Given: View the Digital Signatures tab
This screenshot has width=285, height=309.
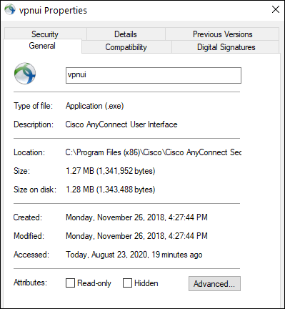Looking at the screenshot, I should 226,47.
